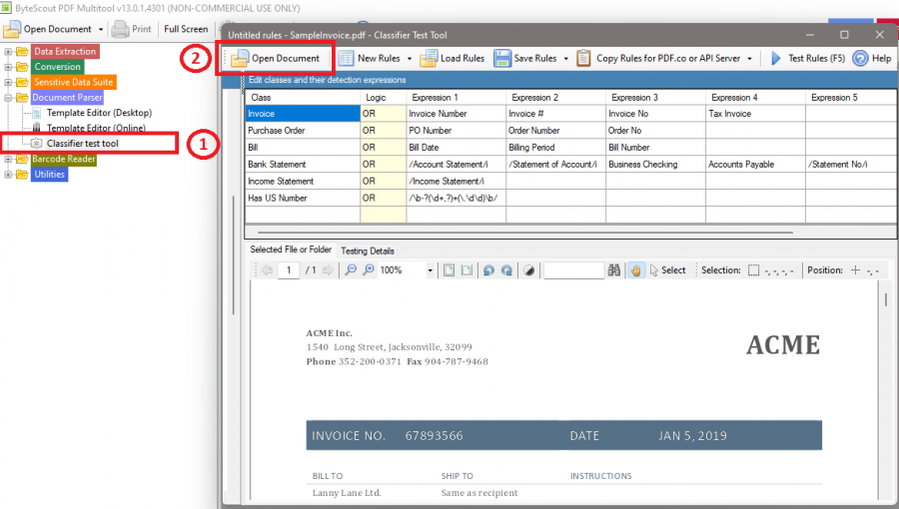Switch to Selected File or Folder tab
Image resolution: width=899 pixels, height=509 pixels.
click(x=291, y=250)
